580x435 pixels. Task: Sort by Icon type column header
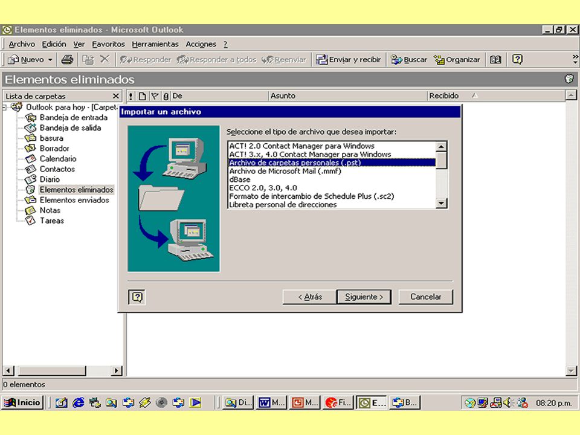pyautogui.click(x=142, y=96)
